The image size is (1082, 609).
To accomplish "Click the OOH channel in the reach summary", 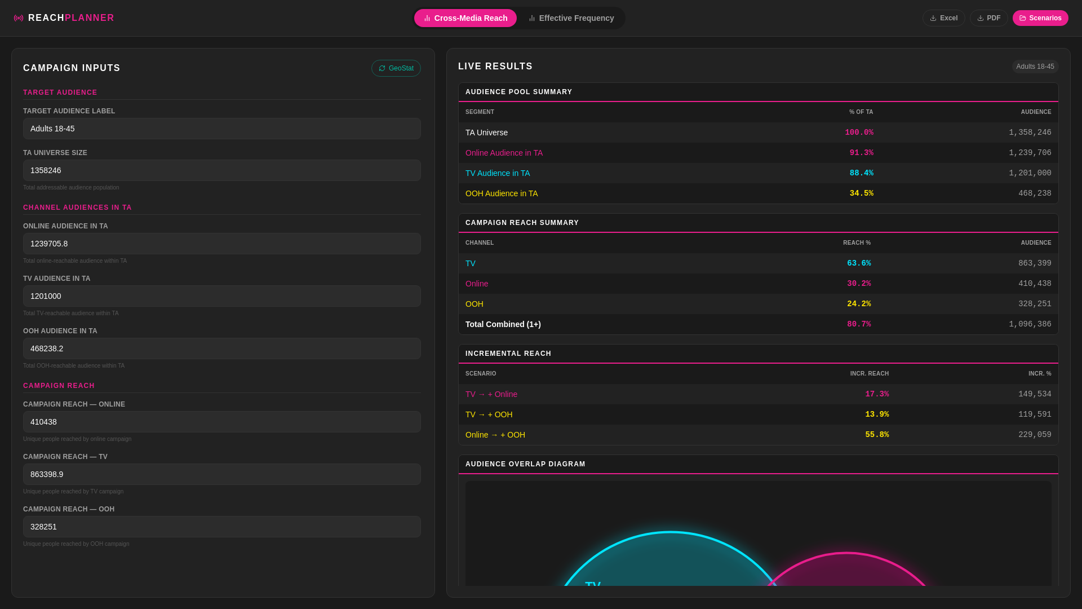I will (474, 304).
